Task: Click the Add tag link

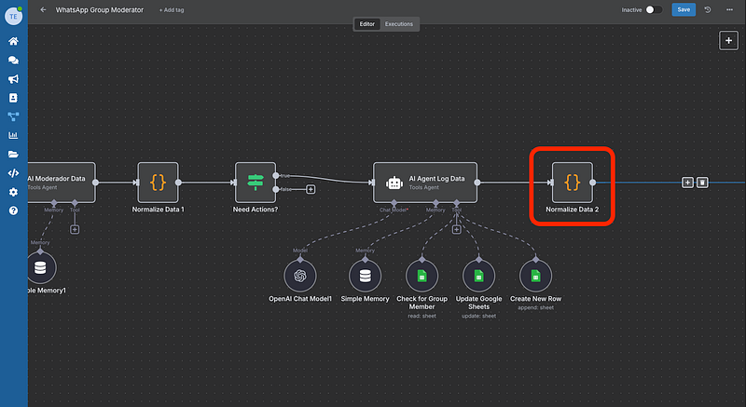Action: click(172, 9)
